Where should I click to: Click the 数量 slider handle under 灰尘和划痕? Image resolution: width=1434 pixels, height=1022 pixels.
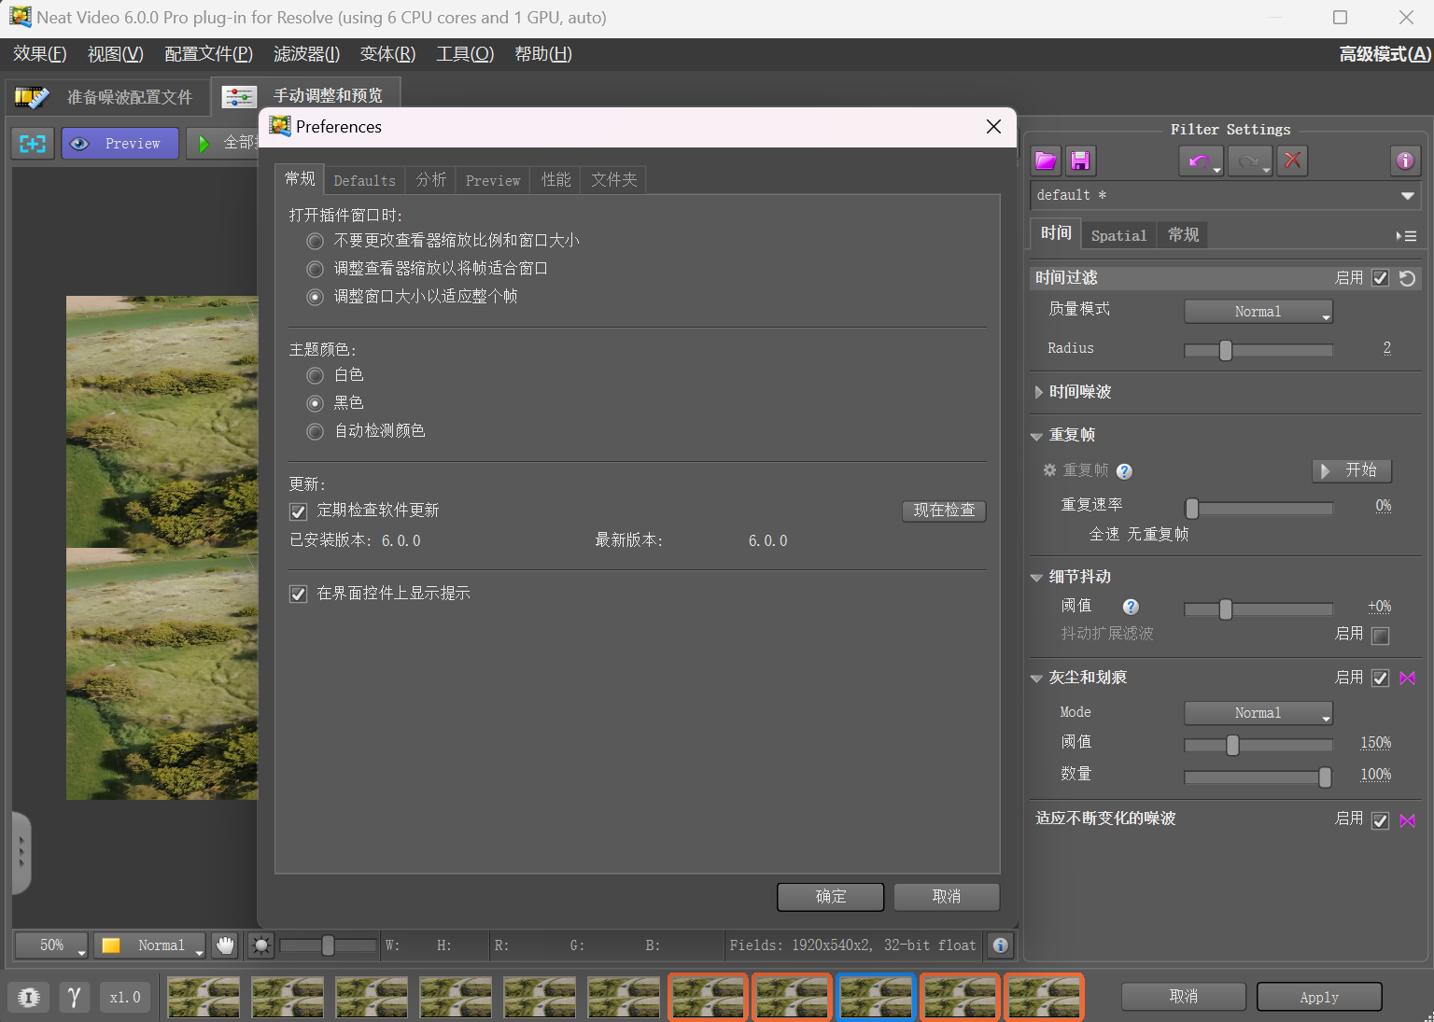click(1325, 777)
